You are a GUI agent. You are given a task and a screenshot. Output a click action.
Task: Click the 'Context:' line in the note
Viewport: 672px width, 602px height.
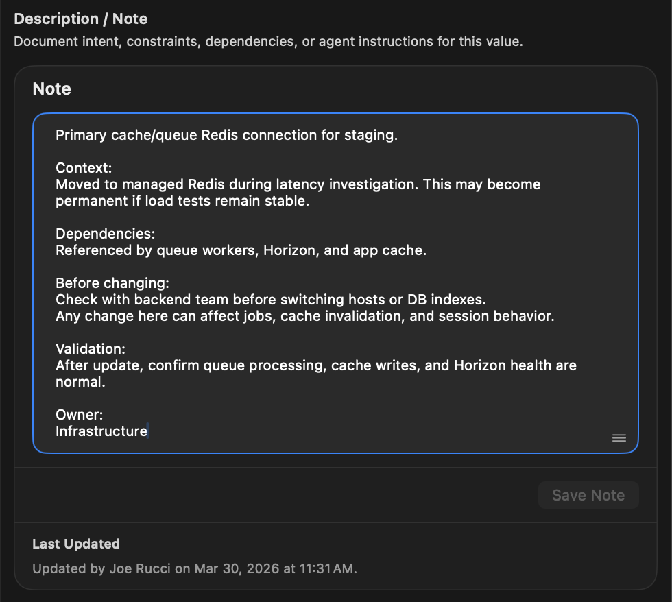(x=83, y=167)
